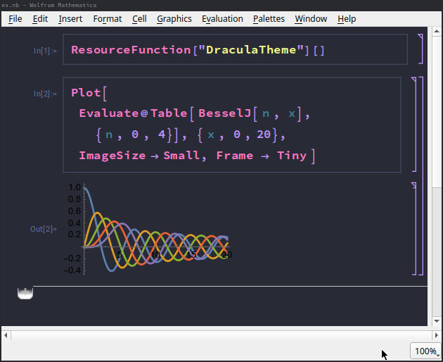Select the In[1] cell bracket

click(x=420, y=49)
